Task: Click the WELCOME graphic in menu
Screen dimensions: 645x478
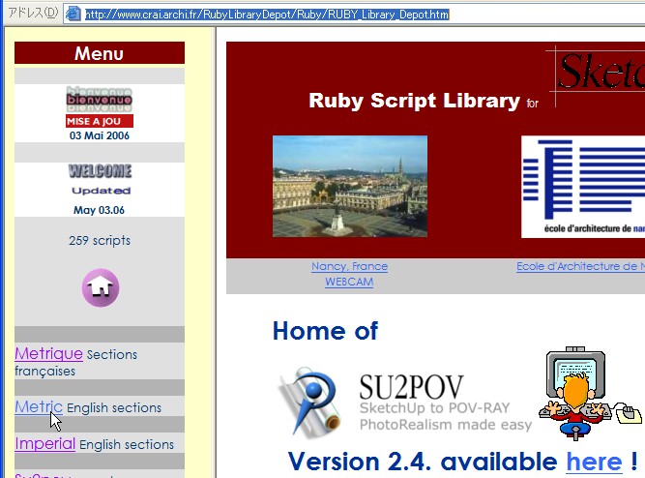Action: point(100,171)
